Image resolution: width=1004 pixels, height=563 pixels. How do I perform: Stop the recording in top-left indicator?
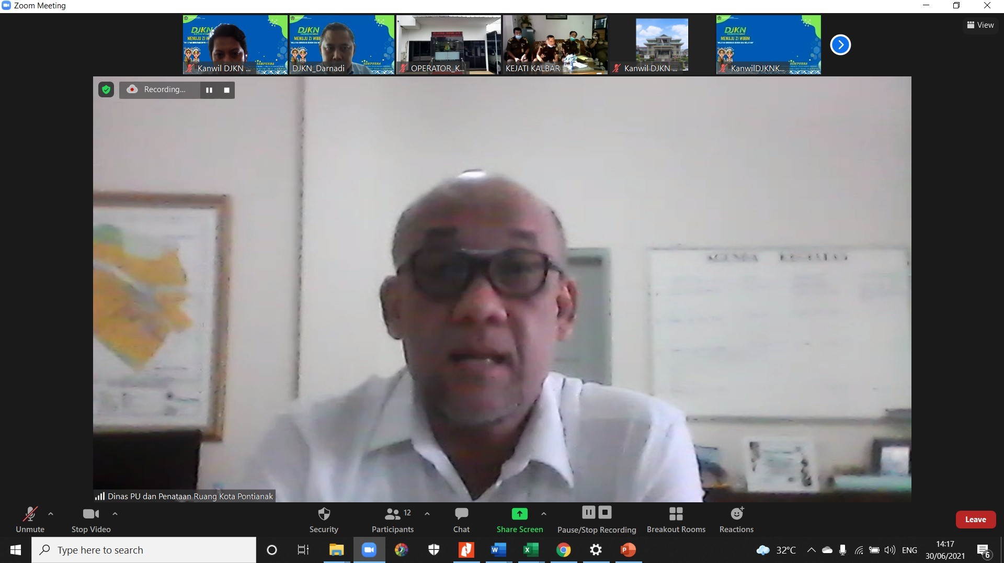pos(226,90)
